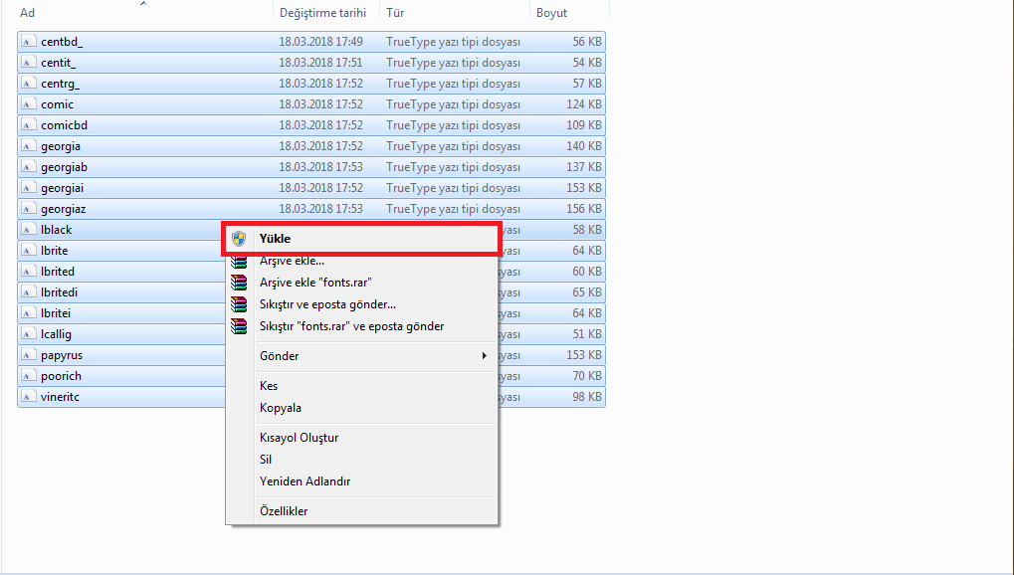Click the 156 KB size cell
1014x575 pixels.
click(584, 209)
